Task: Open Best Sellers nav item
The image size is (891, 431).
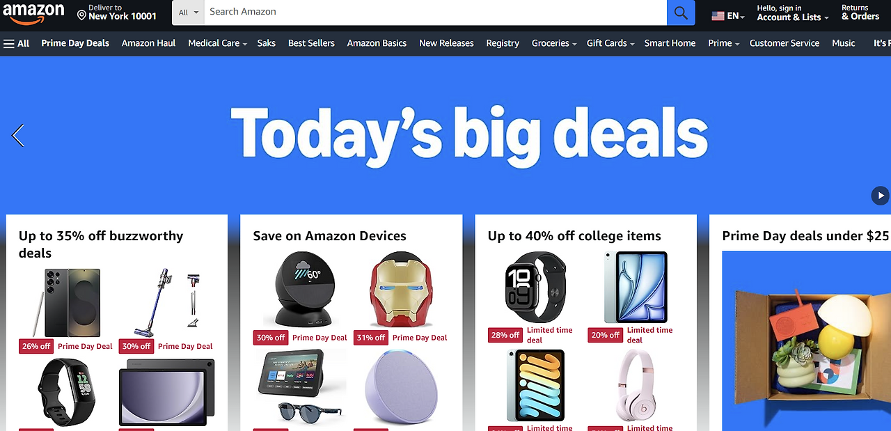Action: [x=311, y=43]
